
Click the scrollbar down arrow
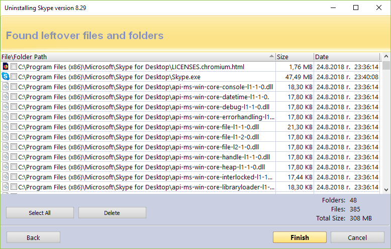(386, 189)
